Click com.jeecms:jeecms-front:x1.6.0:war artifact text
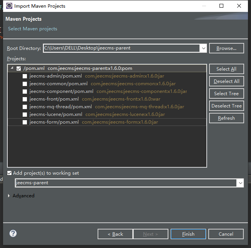 [x=121, y=99]
